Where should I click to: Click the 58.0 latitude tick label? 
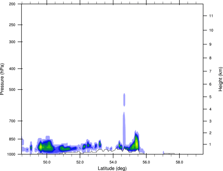[179, 162]
